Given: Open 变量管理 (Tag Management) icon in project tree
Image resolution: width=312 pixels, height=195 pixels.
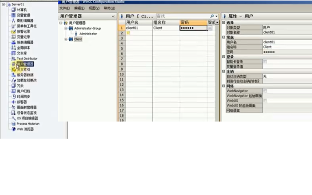Looking at the screenshot, I should pos(13,15).
